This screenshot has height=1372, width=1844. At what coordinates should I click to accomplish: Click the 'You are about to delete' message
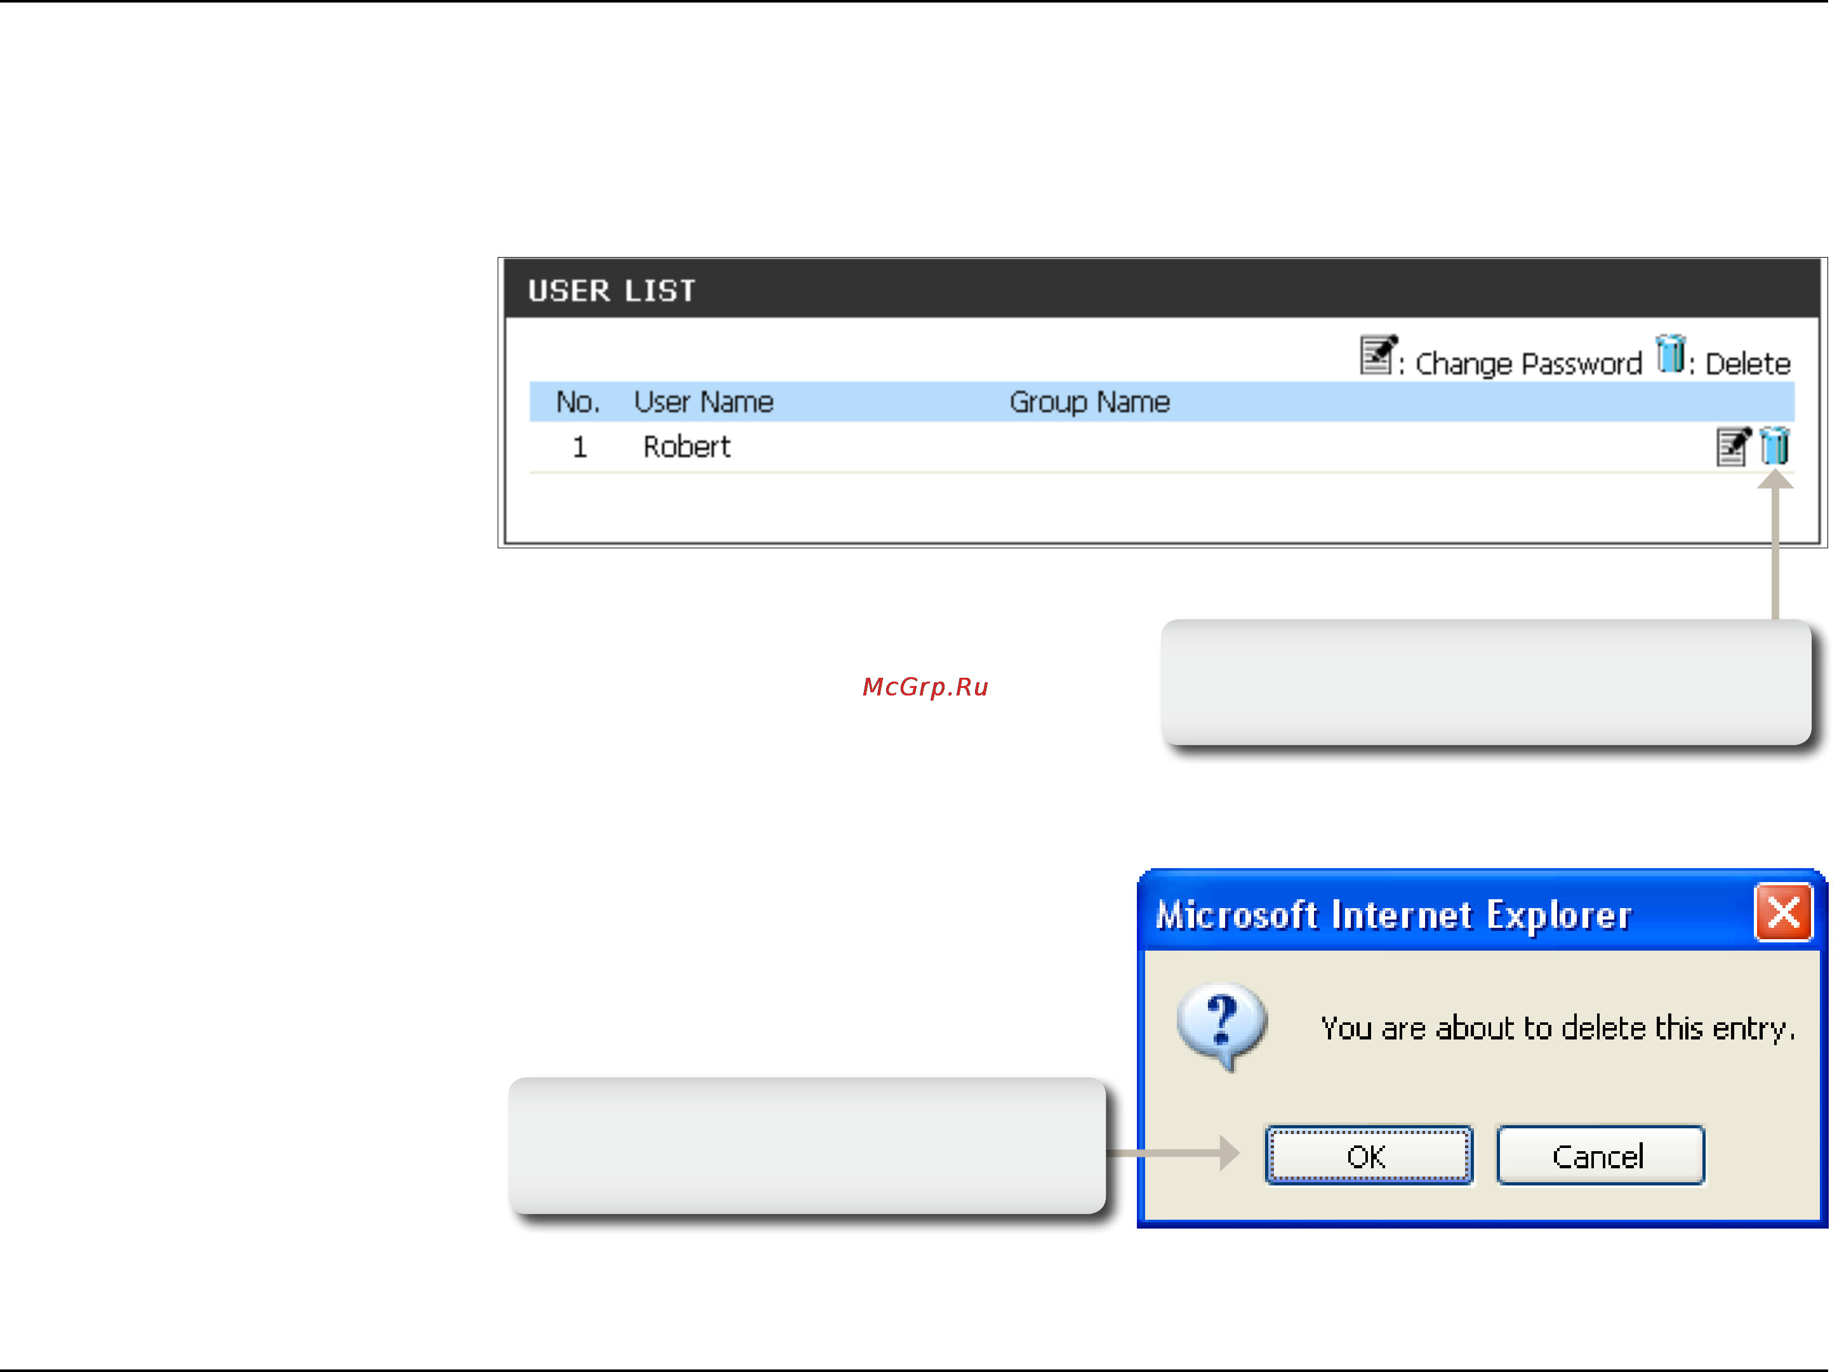[x=1558, y=1028]
